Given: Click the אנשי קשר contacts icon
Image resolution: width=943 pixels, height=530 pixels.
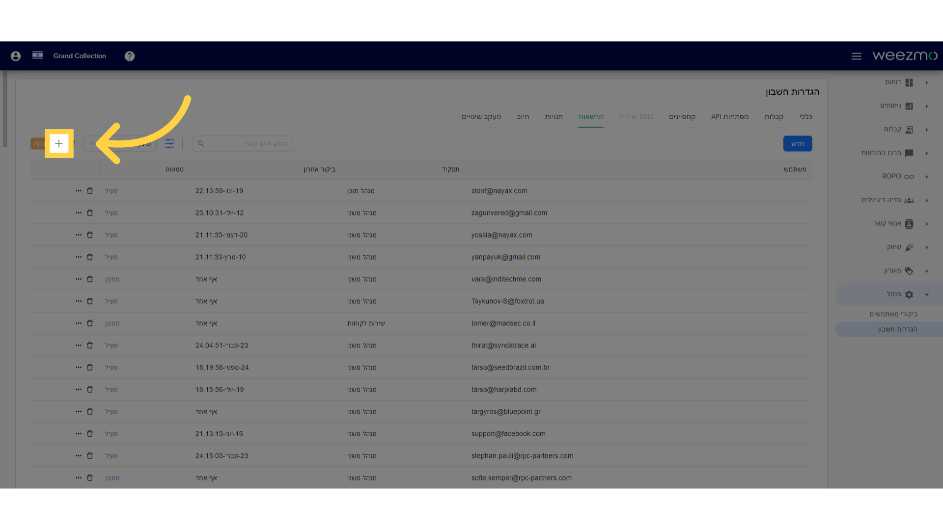Looking at the screenshot, I should pos(909,224).
